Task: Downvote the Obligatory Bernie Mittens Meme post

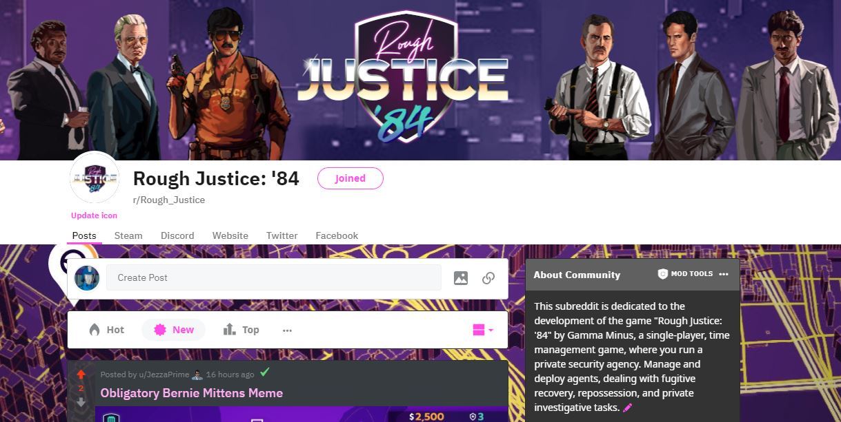Action: point(81,403)
